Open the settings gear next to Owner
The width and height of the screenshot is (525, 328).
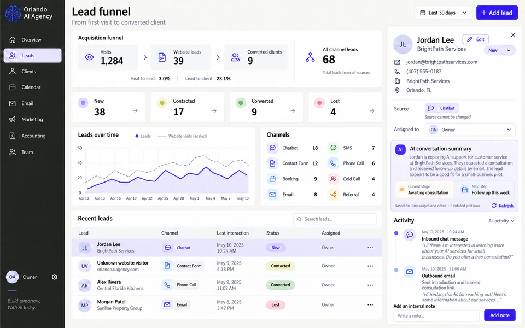click(55, 277)
